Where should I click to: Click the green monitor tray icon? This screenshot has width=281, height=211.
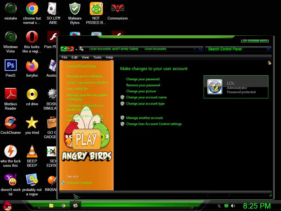click(226, 206)
